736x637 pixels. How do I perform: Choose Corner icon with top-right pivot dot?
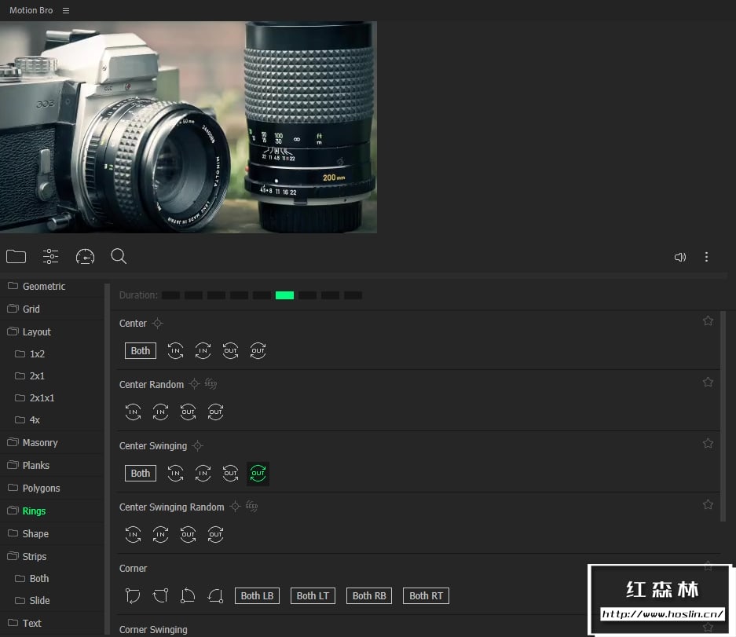(x=160, y=595)
